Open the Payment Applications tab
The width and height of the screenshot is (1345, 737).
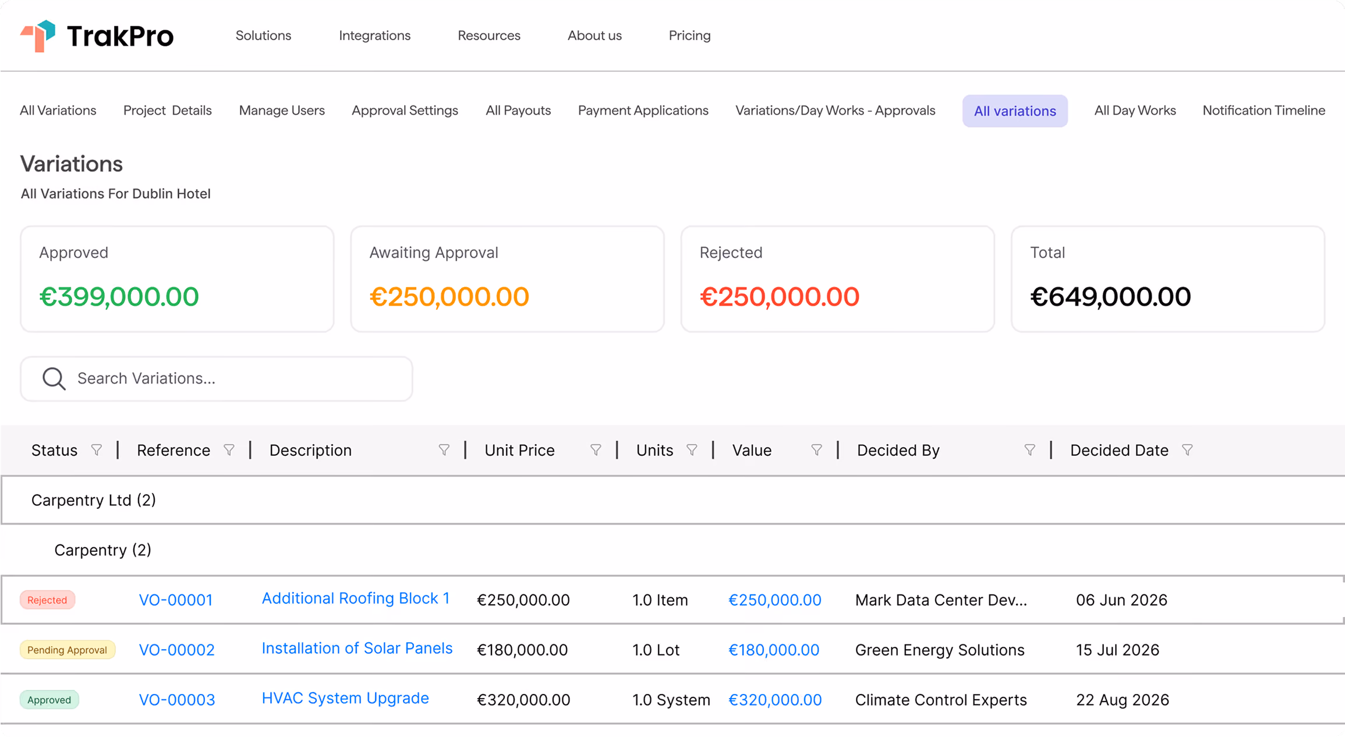tap(643, 111)
